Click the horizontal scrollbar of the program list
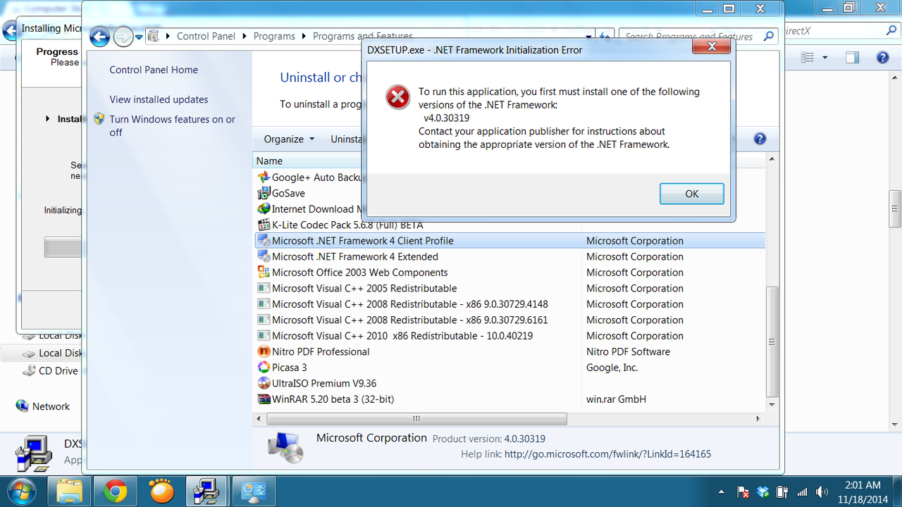The image size is (902, 507). [x=416, y=418]
